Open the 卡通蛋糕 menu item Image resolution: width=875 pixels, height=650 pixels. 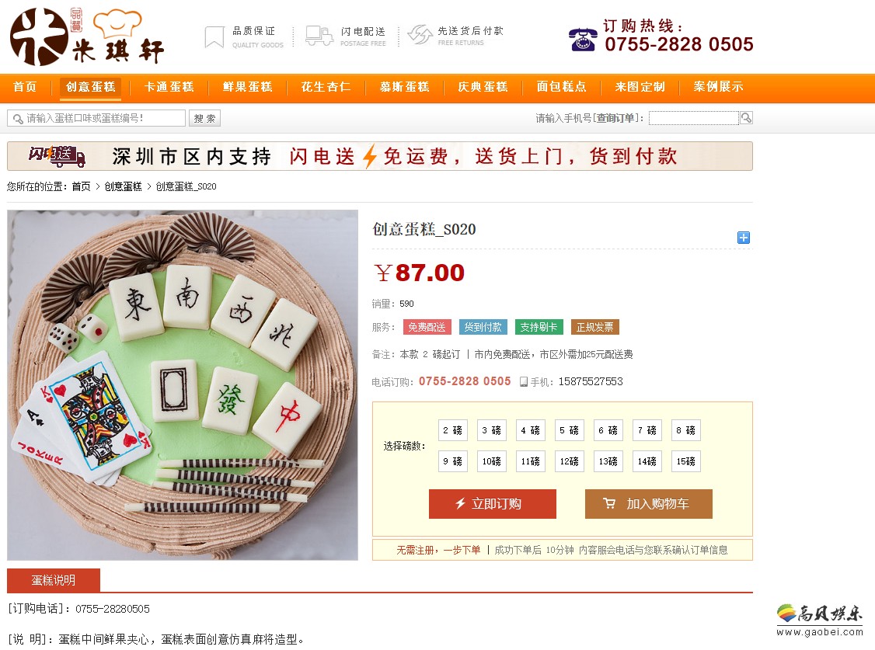(x=169, y=87)
